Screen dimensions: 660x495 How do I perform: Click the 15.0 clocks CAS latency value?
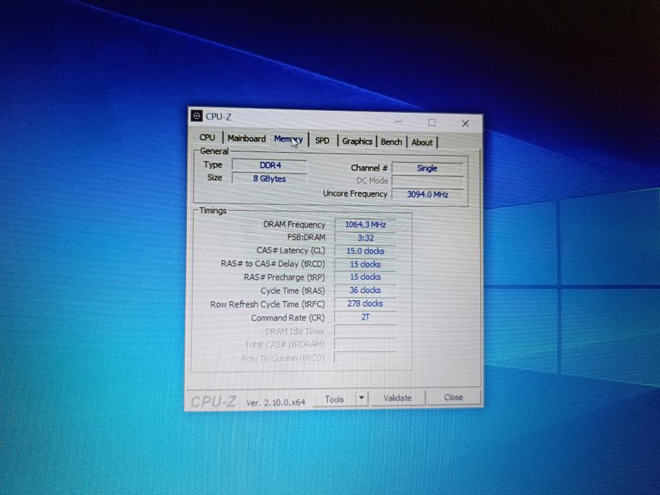[365, 251]
